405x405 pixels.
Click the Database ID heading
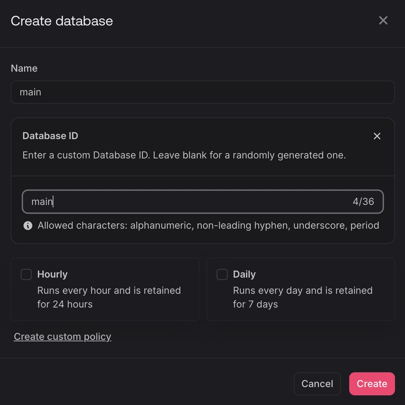pyautogui.click(x=50, y=136)
